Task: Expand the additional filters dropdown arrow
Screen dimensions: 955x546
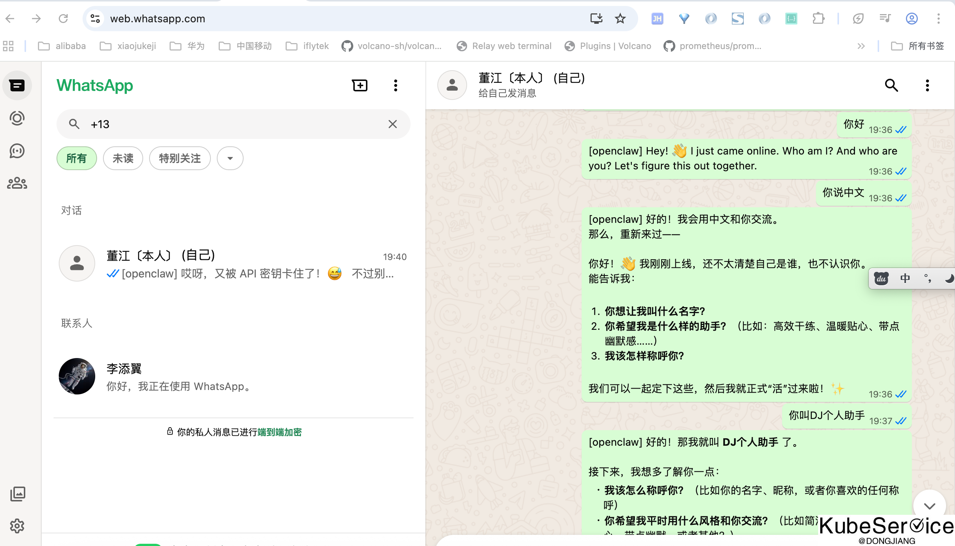Action: [230, 158]
